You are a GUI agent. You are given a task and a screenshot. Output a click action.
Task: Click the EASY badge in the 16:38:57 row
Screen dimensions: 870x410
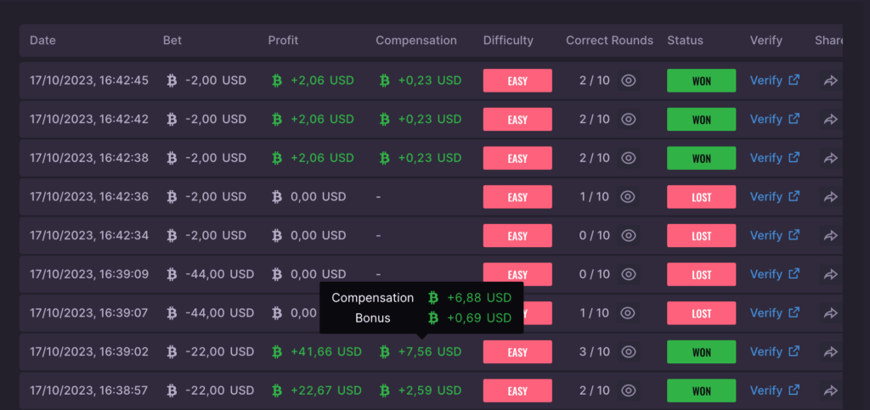point(517,391)
